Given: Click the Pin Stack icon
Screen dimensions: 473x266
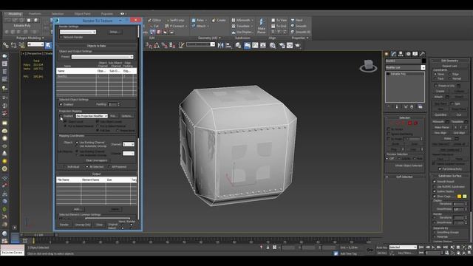Looking at the screenshot, I should point(389,106).
